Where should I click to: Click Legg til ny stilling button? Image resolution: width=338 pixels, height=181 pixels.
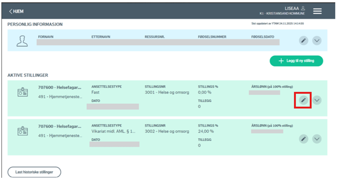pos(296,61)
